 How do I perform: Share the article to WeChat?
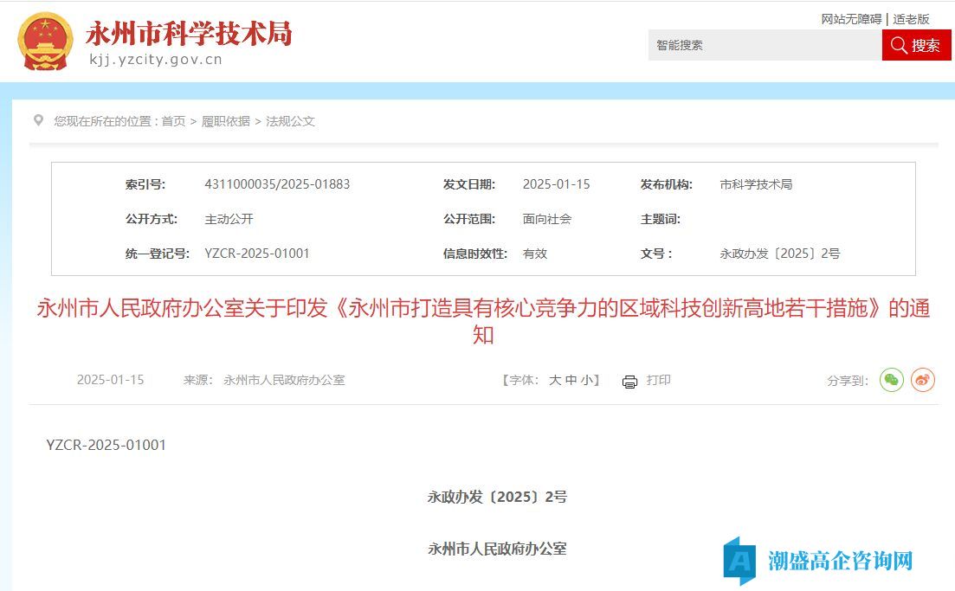coord(891,380)
